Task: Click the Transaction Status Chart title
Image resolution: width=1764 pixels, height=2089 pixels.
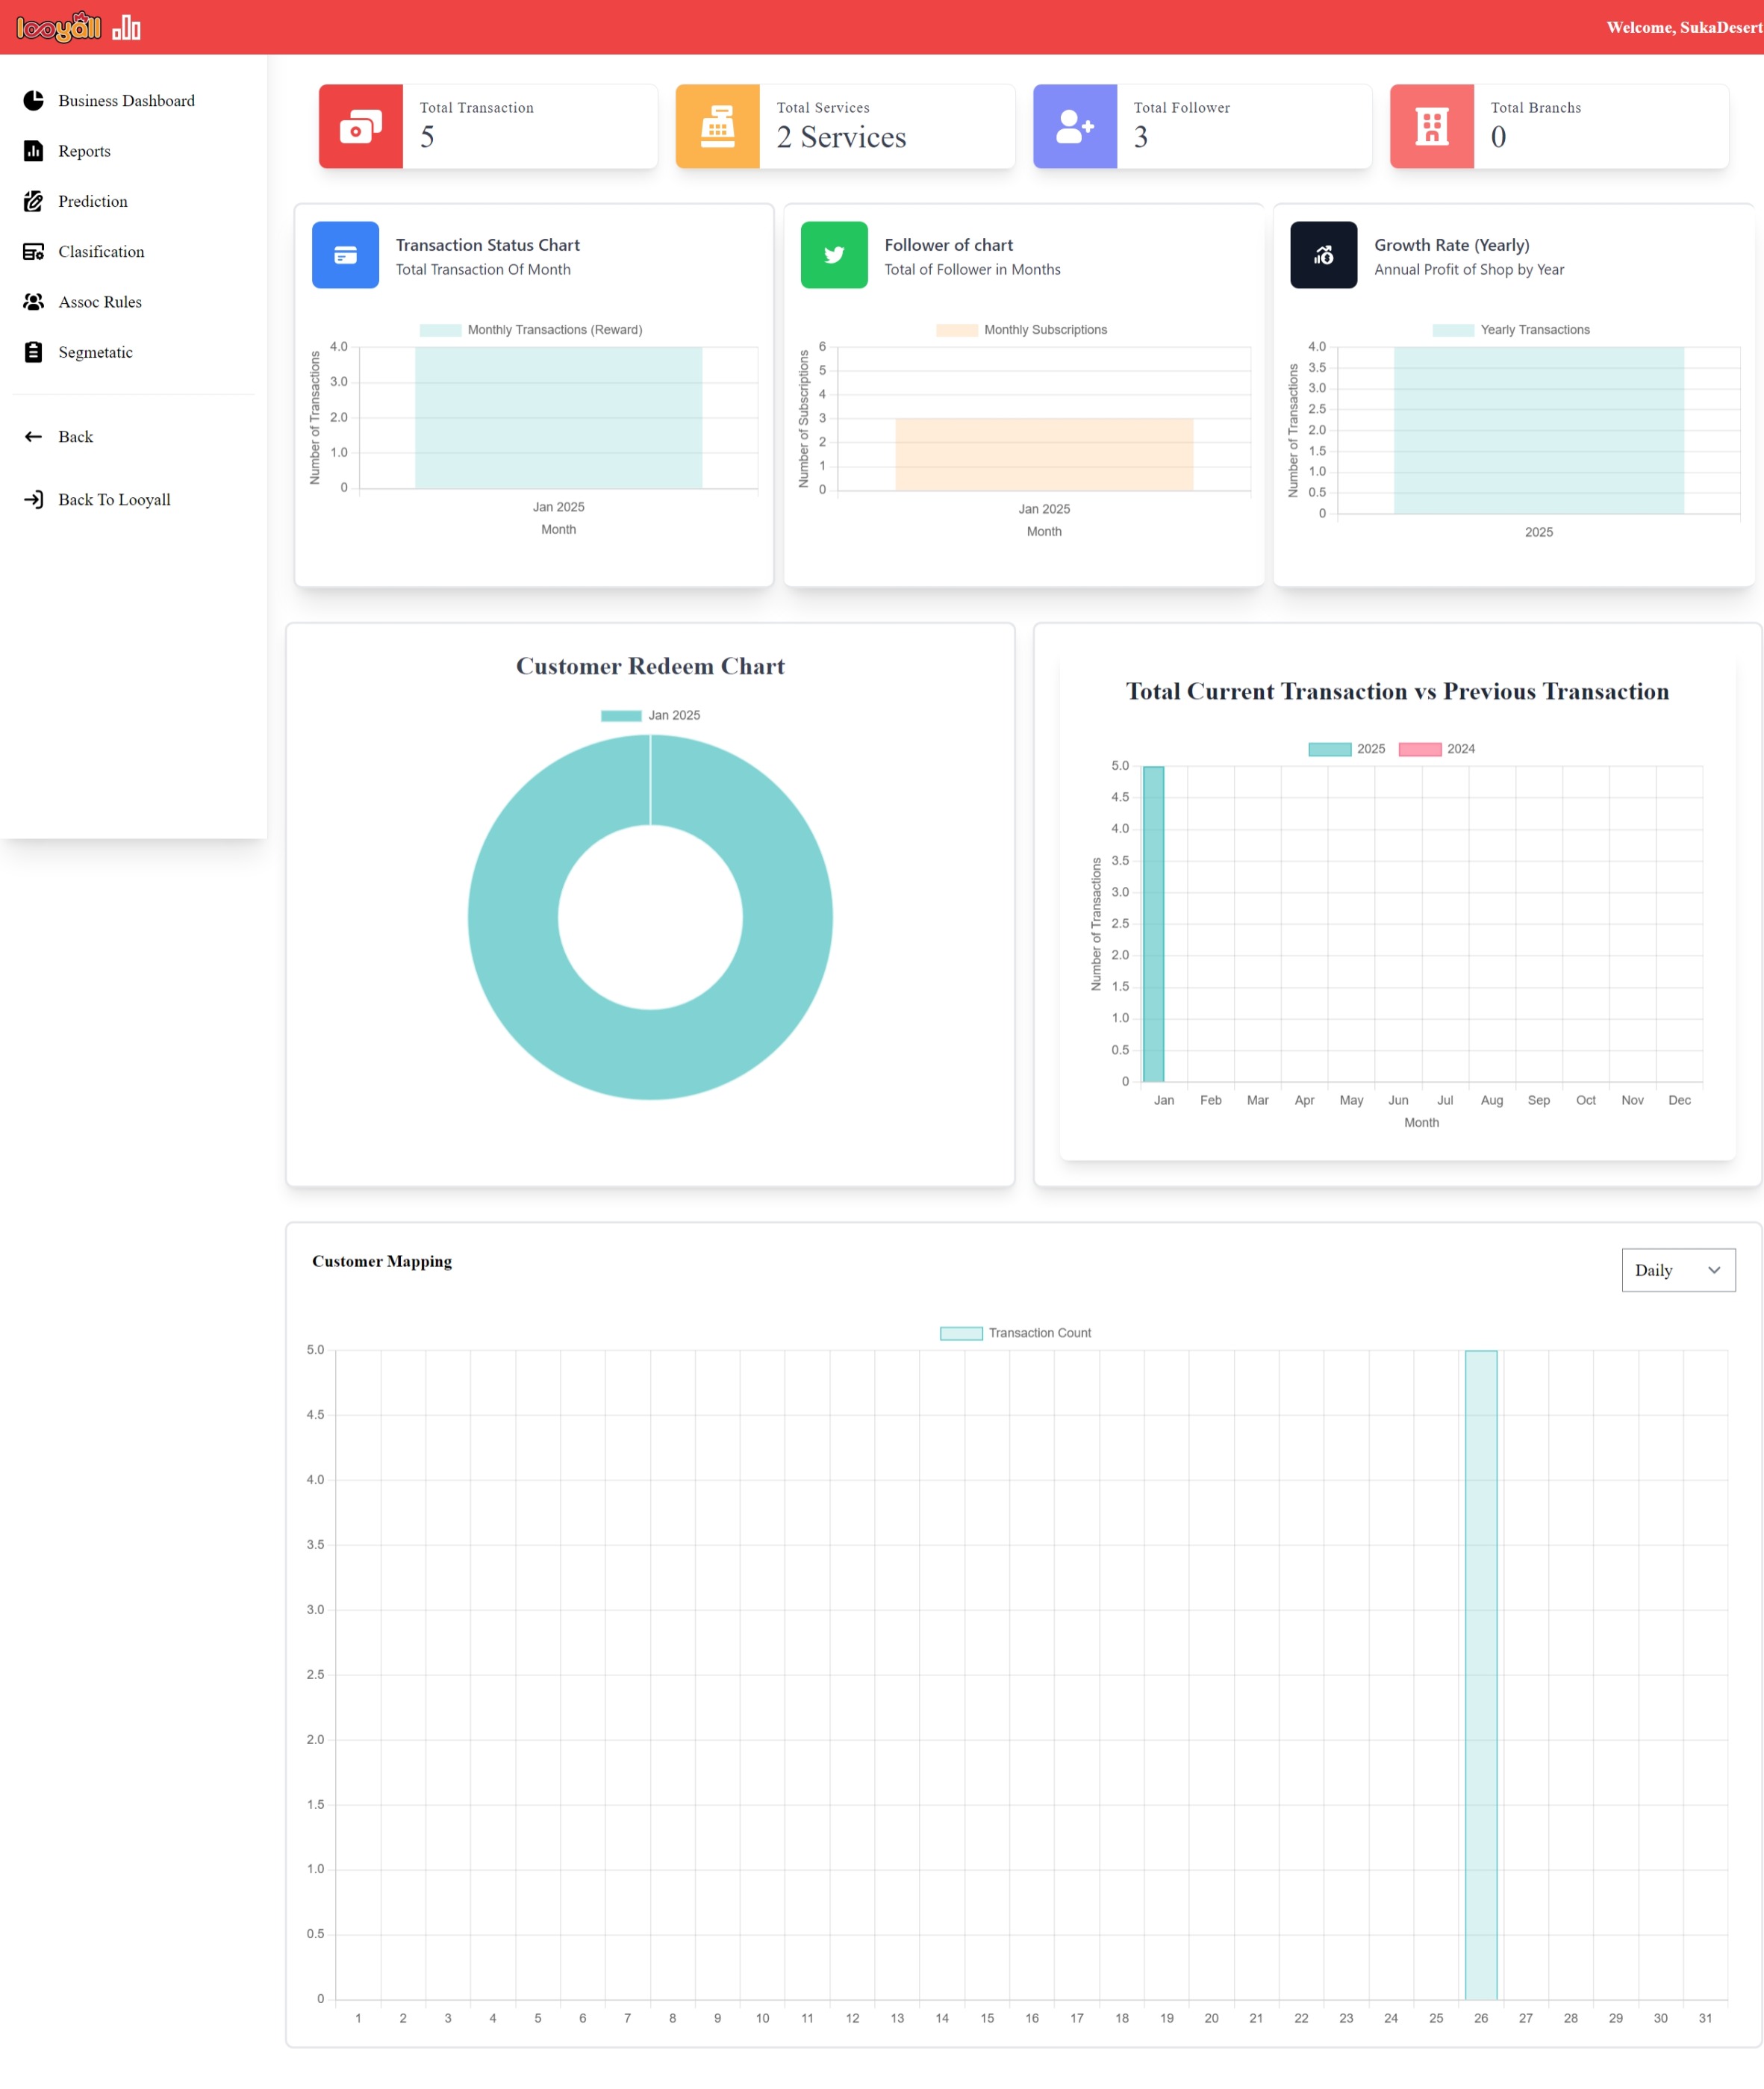Action: (487, 245)
